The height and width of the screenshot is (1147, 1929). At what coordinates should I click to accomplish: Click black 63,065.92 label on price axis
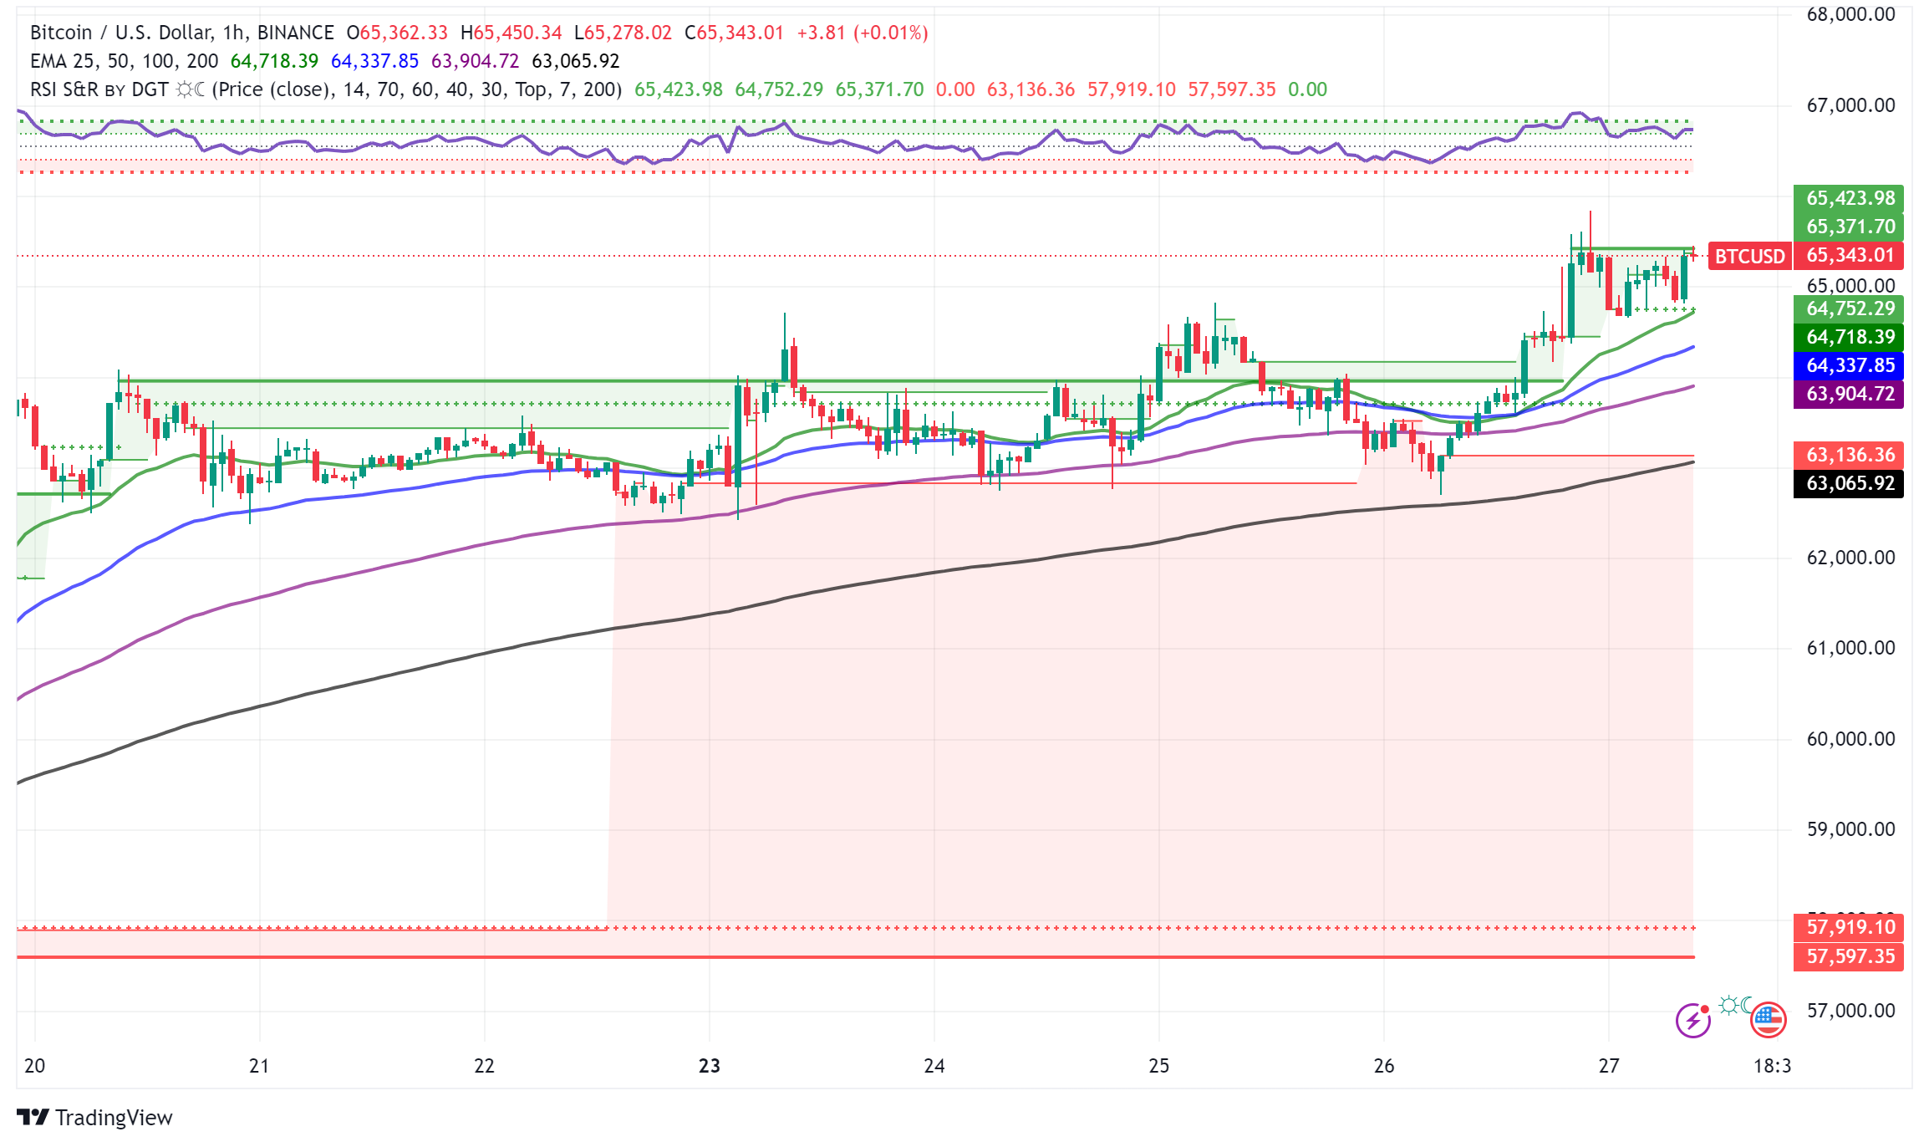[x=1849, y=483]
